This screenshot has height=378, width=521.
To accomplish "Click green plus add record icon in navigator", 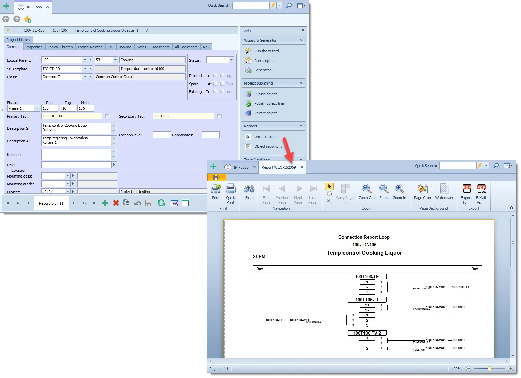I will coord(105,203).
